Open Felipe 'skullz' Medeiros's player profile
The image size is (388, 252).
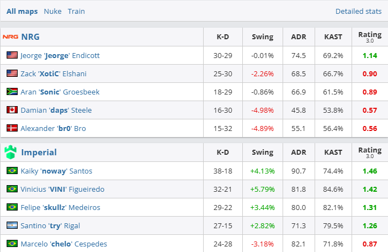[x=60, y=207]
